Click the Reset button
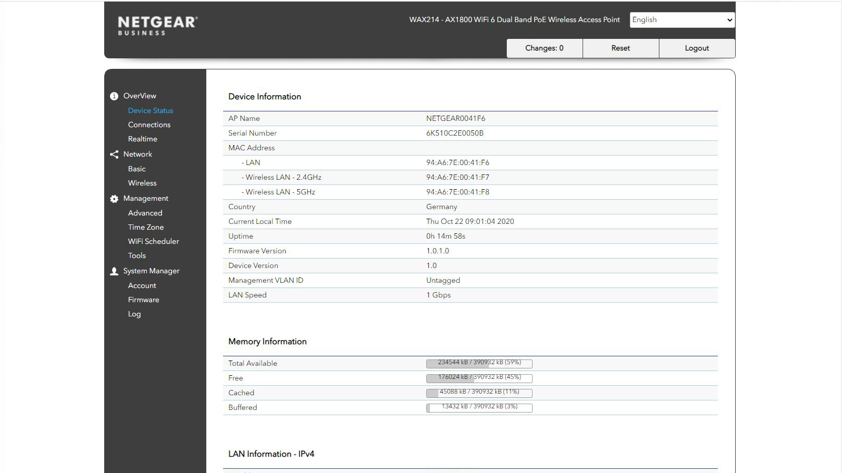This screenshot has height=473, width=842. coord(620,48)
